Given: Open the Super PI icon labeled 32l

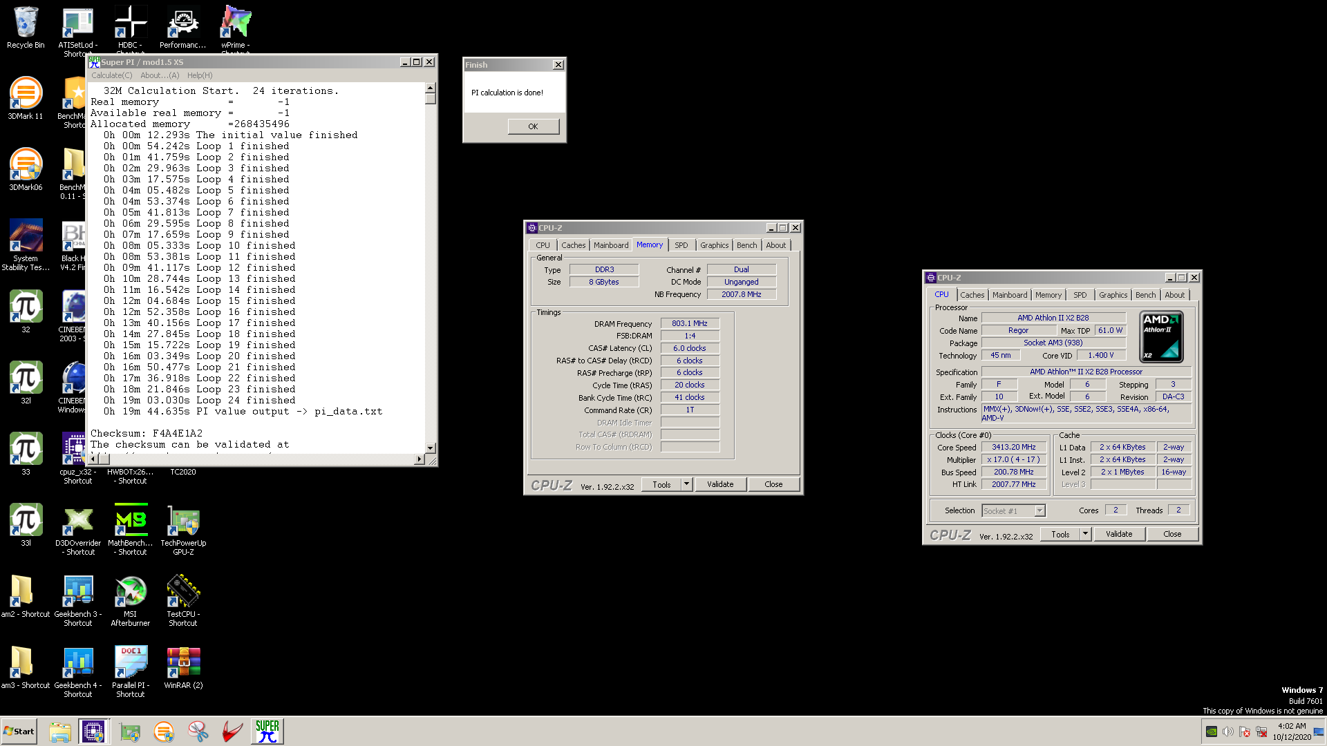Looking at the screenshot, I should pyautogui.click(x=26, y=383).
